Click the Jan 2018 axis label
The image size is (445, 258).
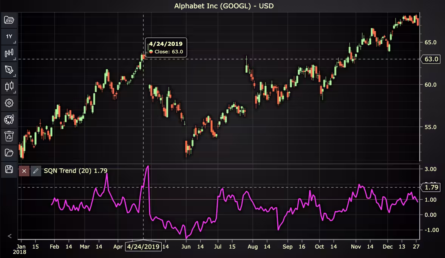tap(20, 249)
